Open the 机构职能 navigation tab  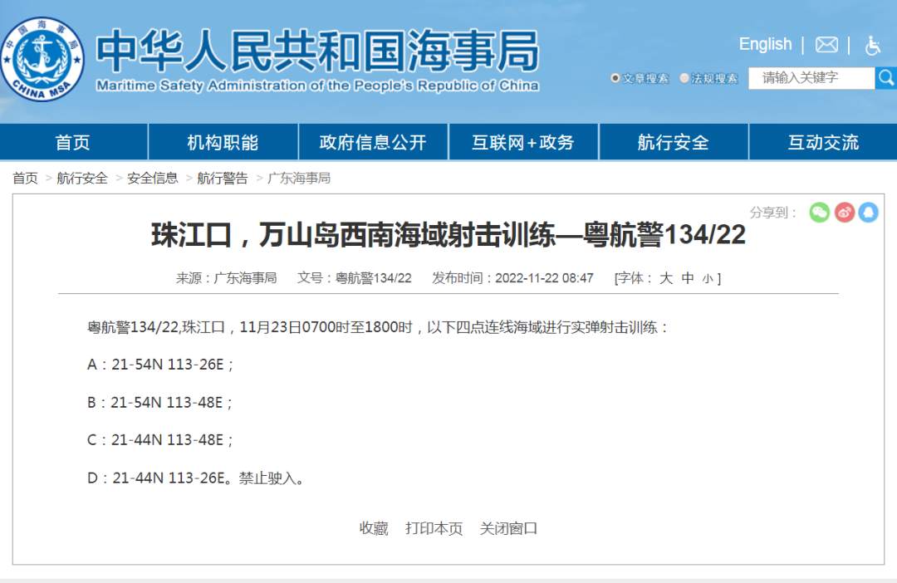[223, 142]
